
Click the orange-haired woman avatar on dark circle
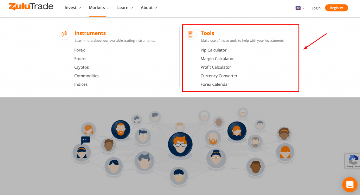click(x=237, y=131)
